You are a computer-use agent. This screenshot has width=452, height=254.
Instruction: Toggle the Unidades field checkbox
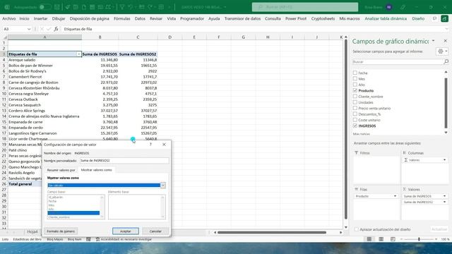click(355, 102)
